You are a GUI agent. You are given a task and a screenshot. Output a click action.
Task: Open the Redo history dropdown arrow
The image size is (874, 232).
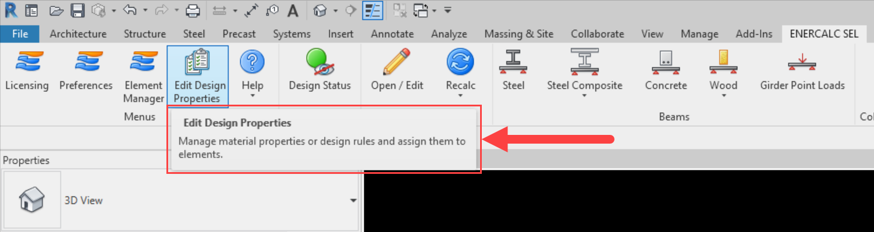177,10
